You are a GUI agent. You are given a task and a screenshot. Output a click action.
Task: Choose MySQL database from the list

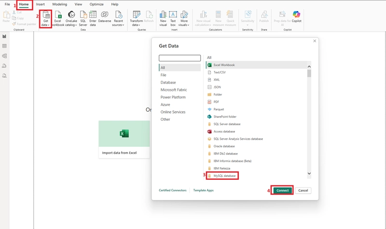pos(224,176)
